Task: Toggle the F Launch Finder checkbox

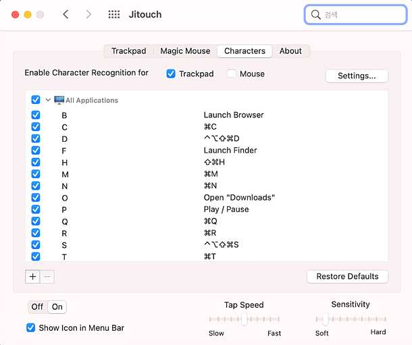Action: pyautogui.click(x=36, y=151)
